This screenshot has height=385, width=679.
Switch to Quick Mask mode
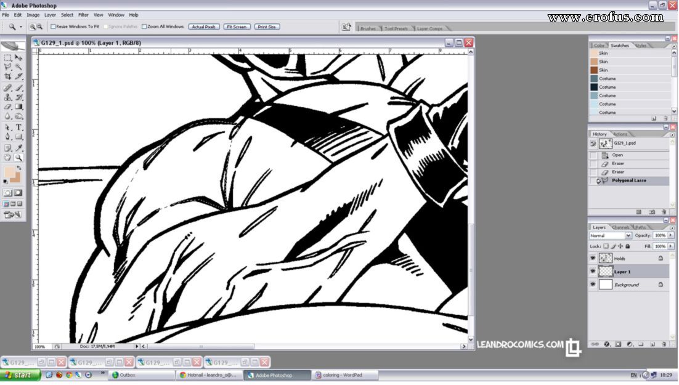(18, 193)
